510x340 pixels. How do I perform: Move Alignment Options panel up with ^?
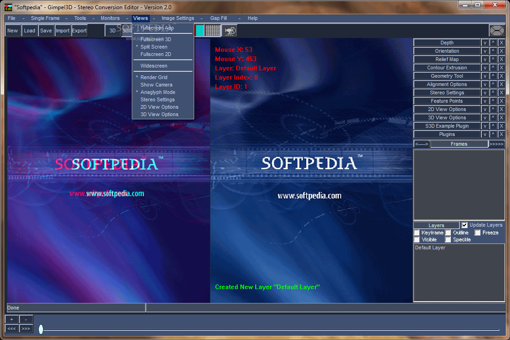coord(493,84)
